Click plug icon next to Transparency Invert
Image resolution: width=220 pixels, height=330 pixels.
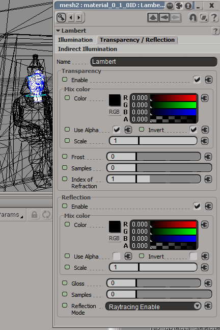205,130
